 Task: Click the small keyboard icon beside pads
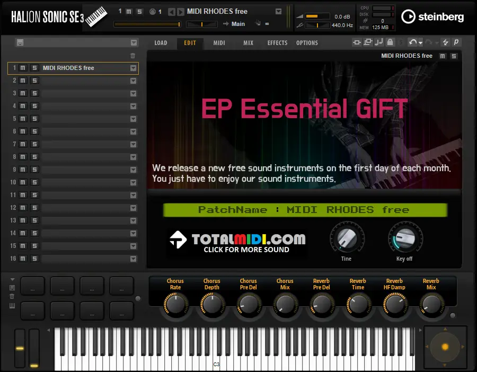12,306
